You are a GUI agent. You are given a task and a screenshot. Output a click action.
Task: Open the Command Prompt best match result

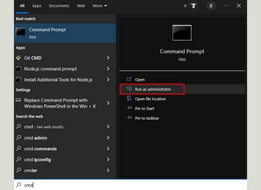tap(65, 33)
